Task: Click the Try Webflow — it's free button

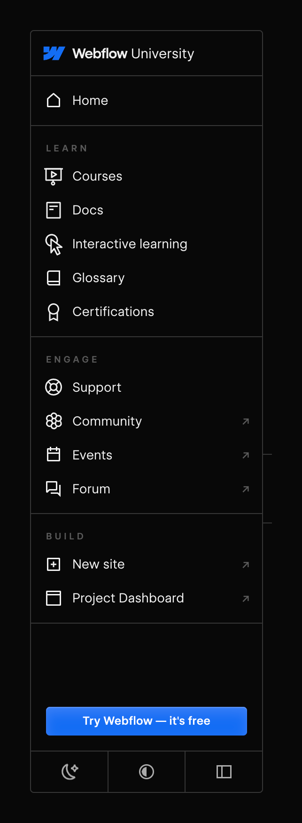Action: [146, 721]
